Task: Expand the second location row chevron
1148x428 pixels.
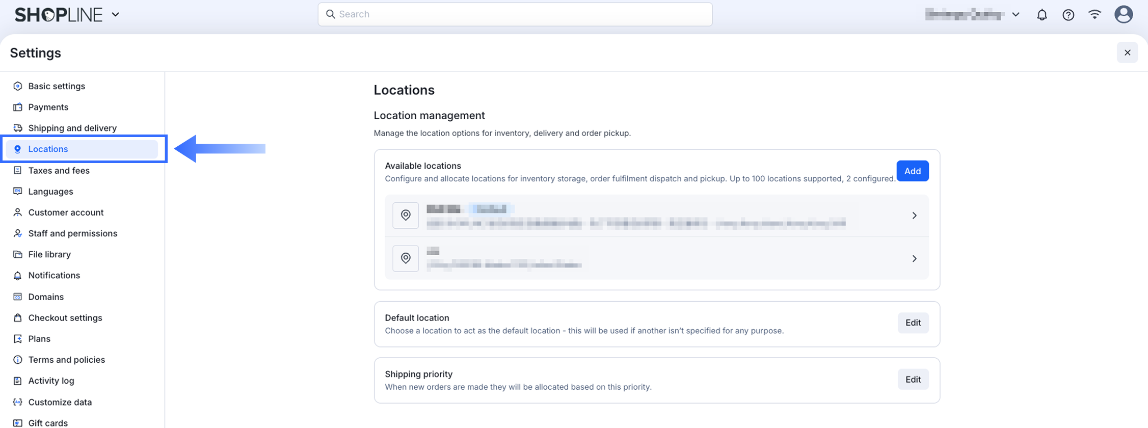Action: [x=914, y=258]
